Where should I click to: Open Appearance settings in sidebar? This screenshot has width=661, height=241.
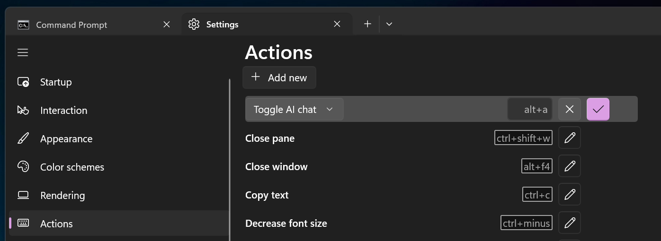66,139
